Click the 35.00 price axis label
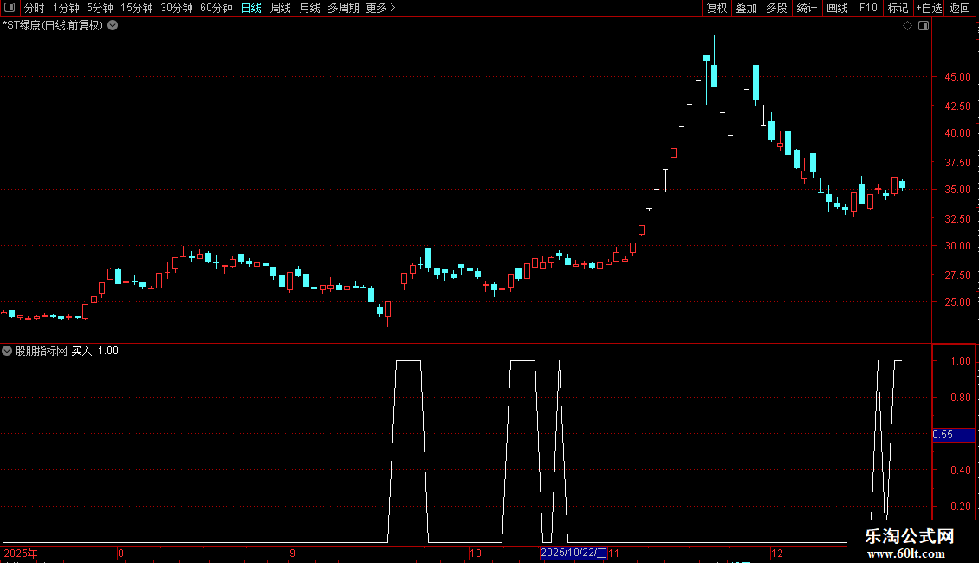Image resolution: width=979 pixels, height=563 pixels. [x=957, y=189]
